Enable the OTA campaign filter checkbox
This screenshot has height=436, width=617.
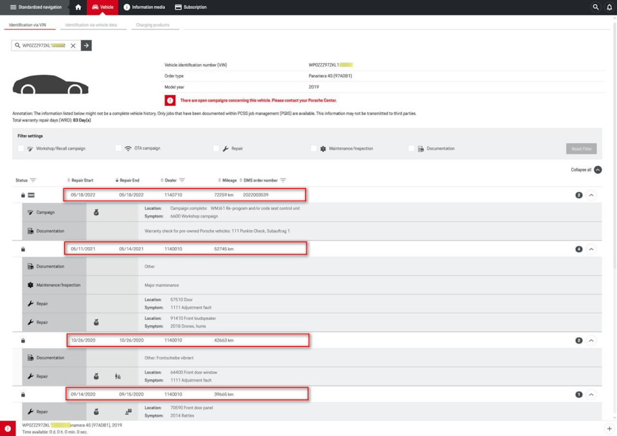click(118, 148)
